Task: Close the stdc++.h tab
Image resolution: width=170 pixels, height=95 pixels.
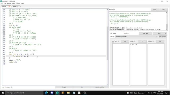Action: click(x=19, y=7)
